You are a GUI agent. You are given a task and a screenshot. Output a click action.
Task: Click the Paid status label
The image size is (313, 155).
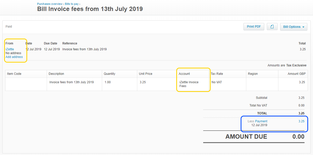[9, 27]
